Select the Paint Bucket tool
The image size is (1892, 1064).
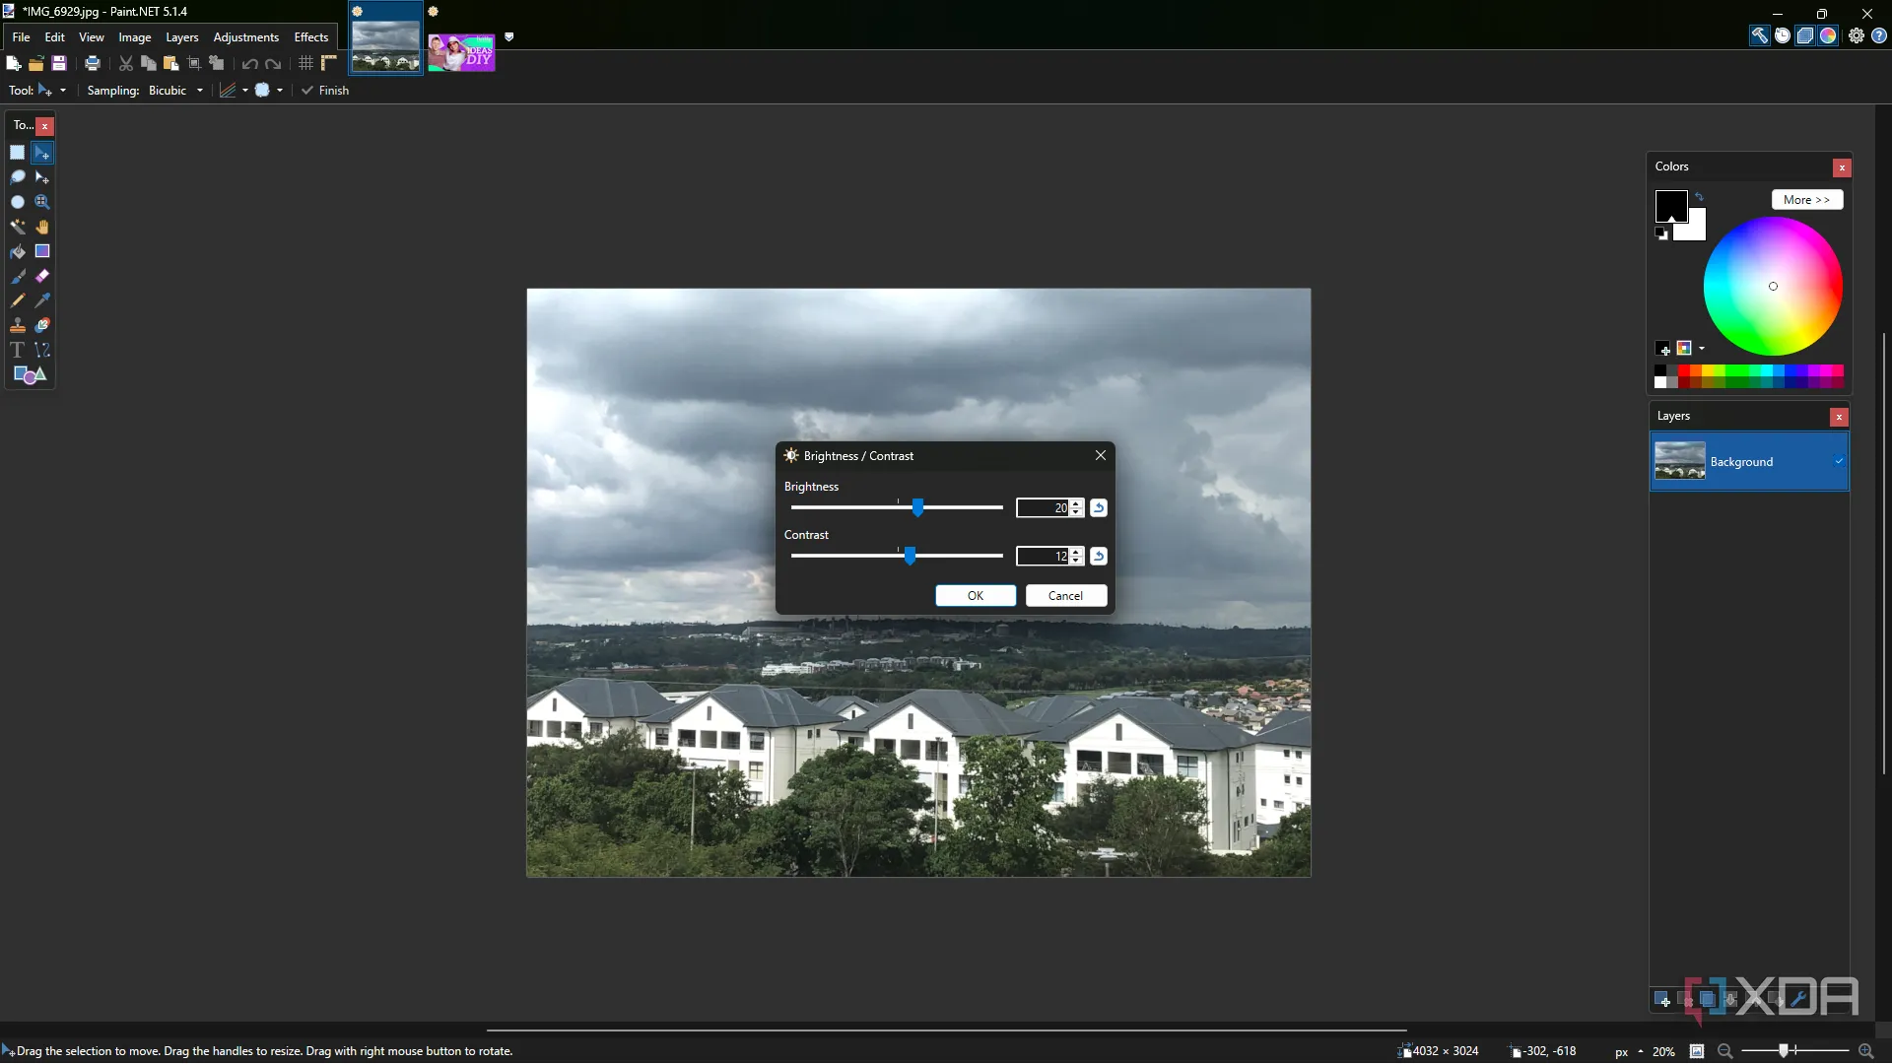point(17,251)
